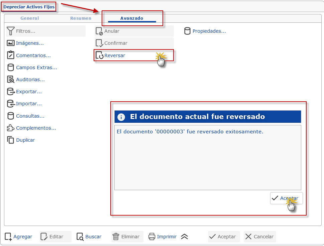Click Aceptar in the reversado dialog
The image size is (324, 246).
[x=287, y=198]
